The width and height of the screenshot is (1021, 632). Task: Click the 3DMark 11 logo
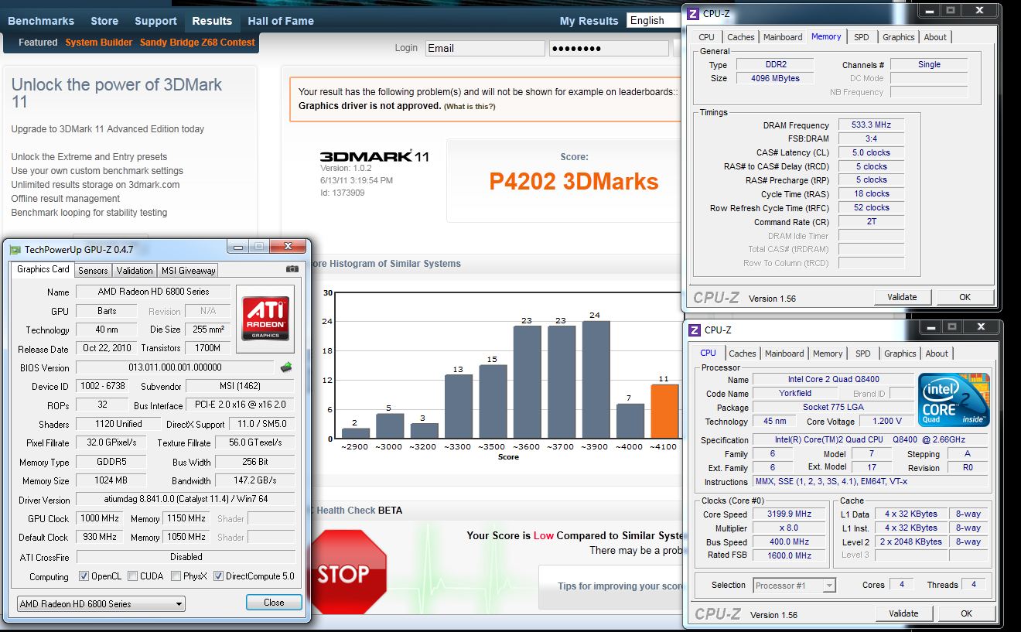click(374, 156)
